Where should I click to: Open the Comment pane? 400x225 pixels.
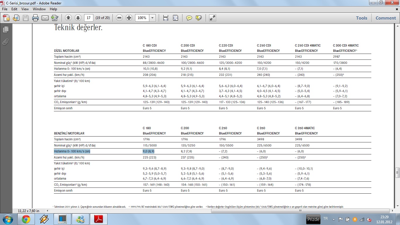click(386, 18)
